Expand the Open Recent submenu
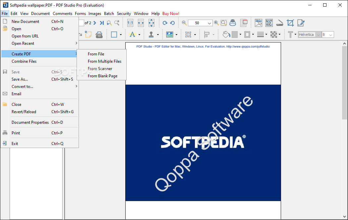 click(40, 43)
